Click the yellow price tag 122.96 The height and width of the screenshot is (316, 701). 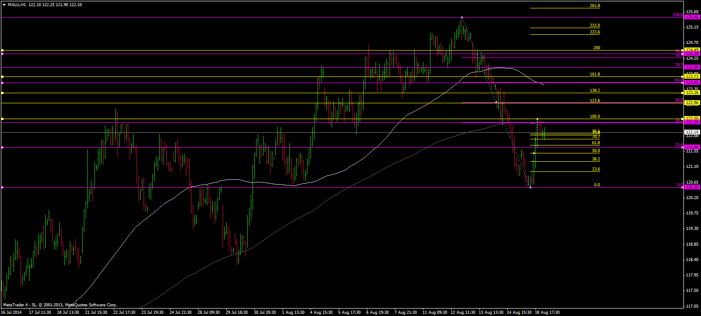(692, 103)
